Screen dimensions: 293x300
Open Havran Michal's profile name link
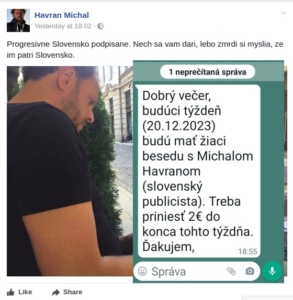(x=62, y=15)
